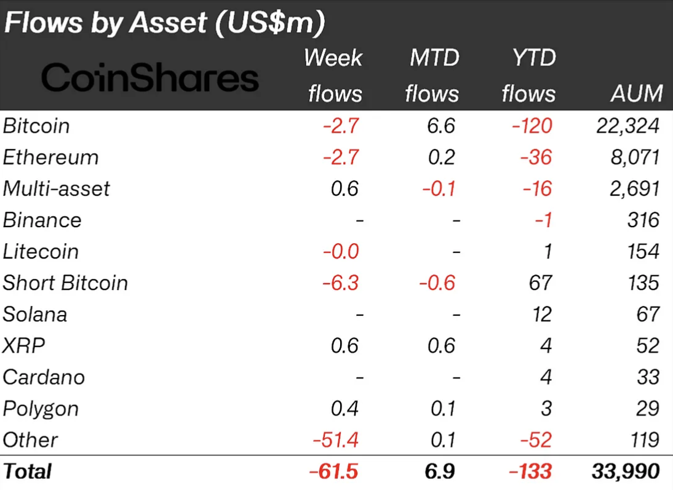673x490 pixels.
Task: Select the Binance row label
Action: coord(42,220)
